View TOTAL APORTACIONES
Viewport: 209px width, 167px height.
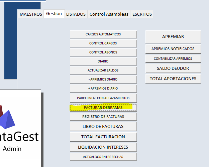click(173, 79)
